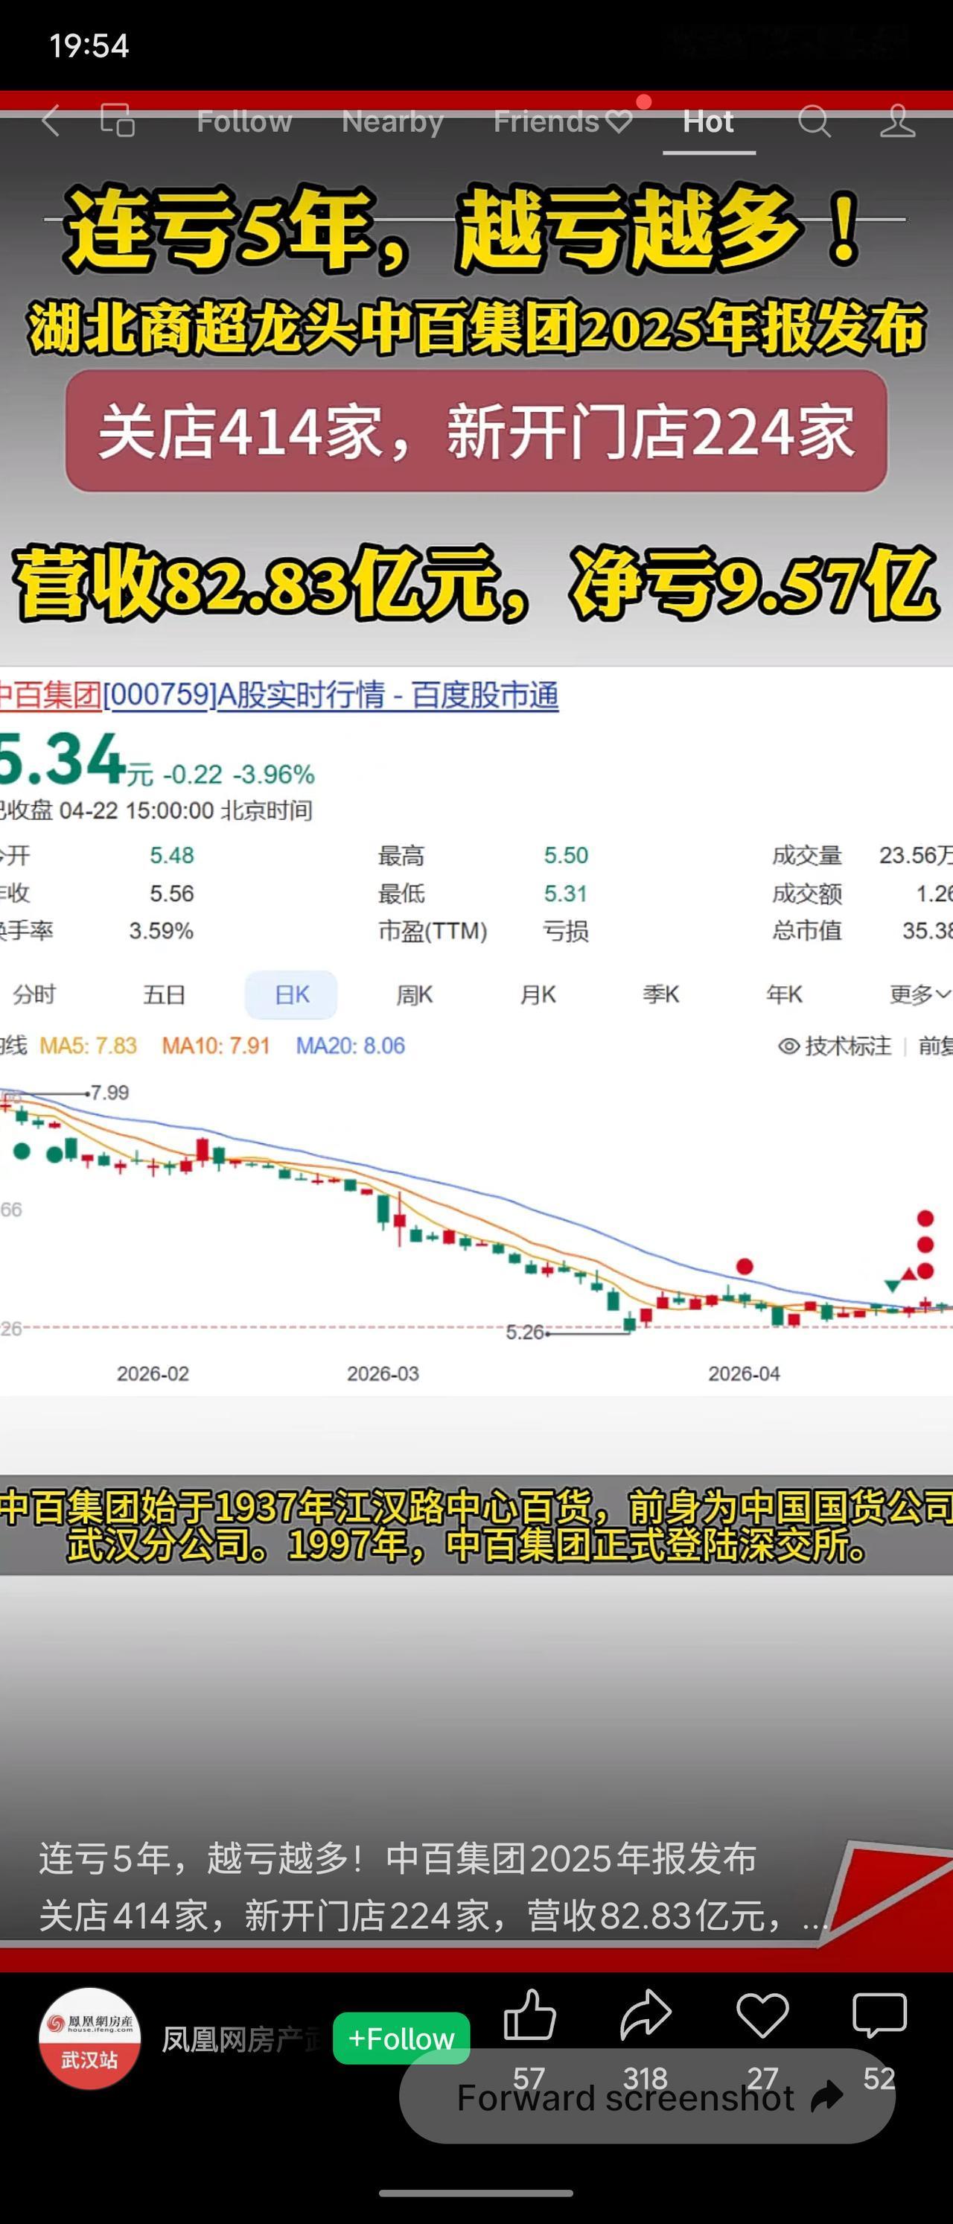This screenshot has height=2224, width=953.
Task: Select the 日K chart tab
Action: pyautogui.click(x=291, y=994)
